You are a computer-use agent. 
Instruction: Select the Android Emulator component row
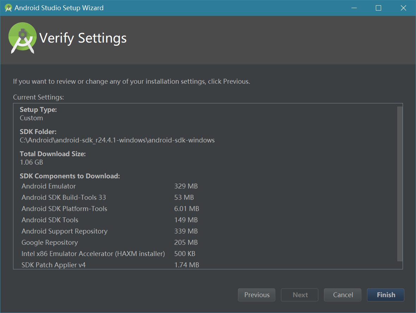click(x=49, y=186)
